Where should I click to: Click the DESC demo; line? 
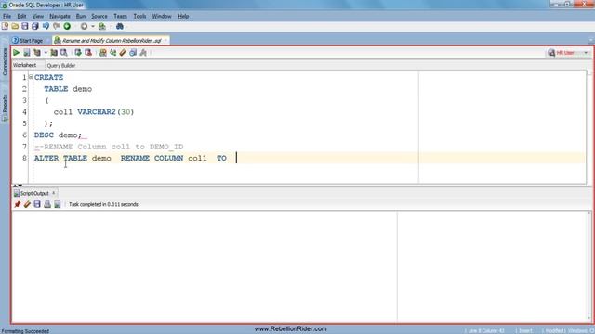click(58, 135)
